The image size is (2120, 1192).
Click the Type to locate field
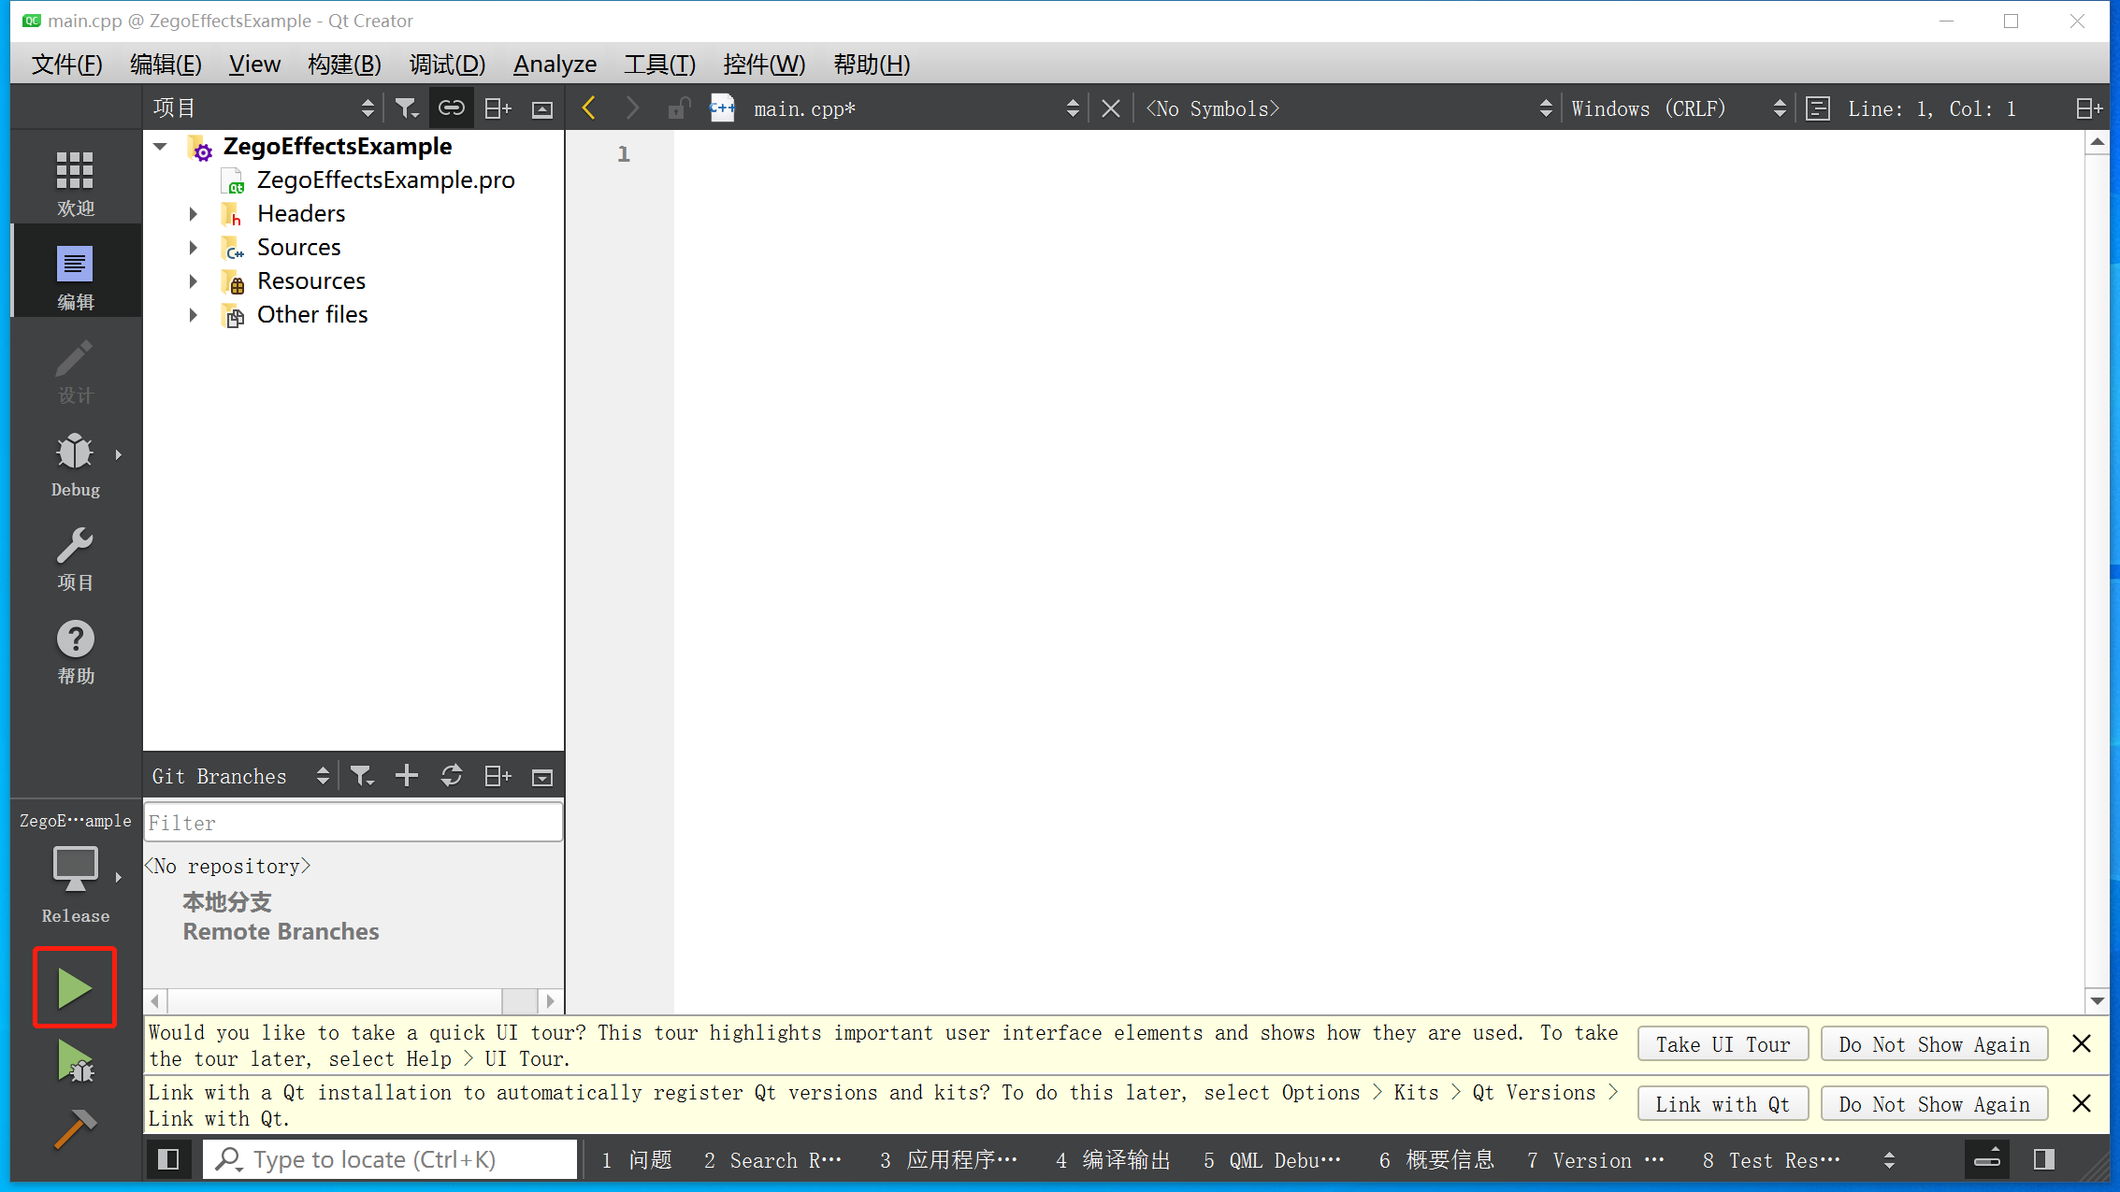(389, 1159)
